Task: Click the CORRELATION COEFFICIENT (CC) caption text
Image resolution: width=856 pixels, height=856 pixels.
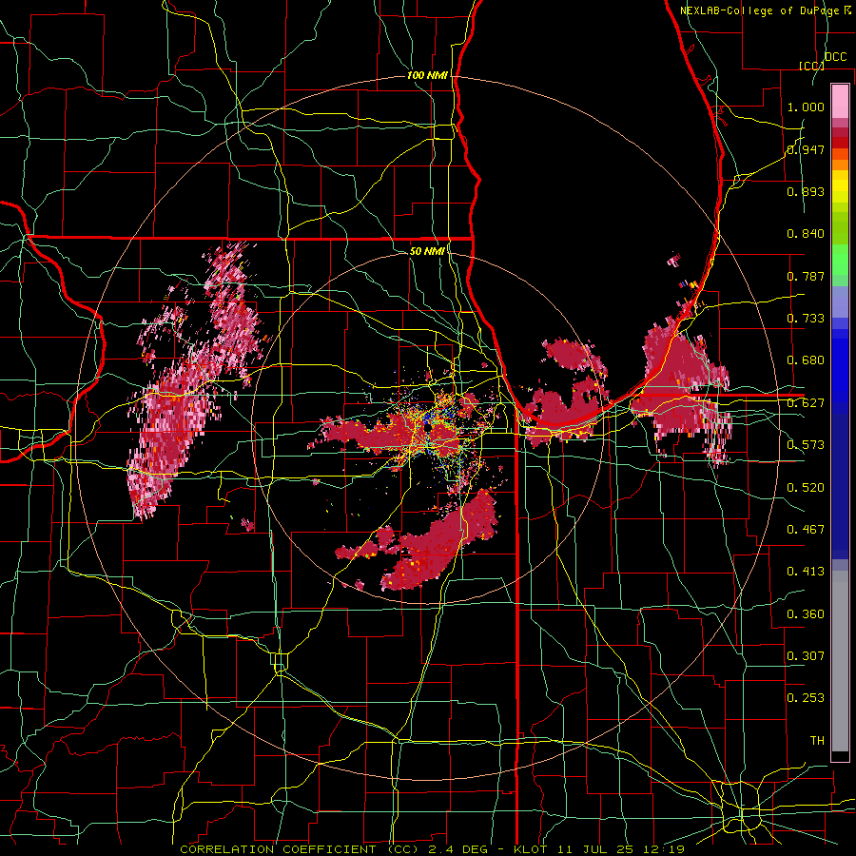Action: [300, 849]
